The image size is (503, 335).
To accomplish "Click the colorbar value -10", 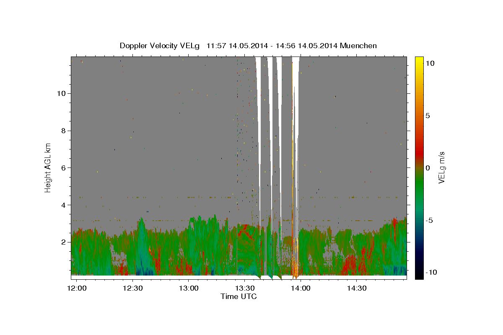I will (431, 273).
